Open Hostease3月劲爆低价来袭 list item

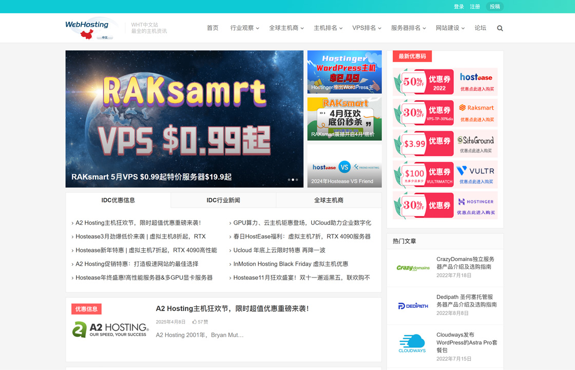(x=141, y=236)
